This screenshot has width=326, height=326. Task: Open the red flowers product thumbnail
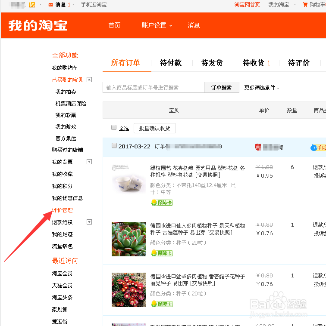(129, 290)
